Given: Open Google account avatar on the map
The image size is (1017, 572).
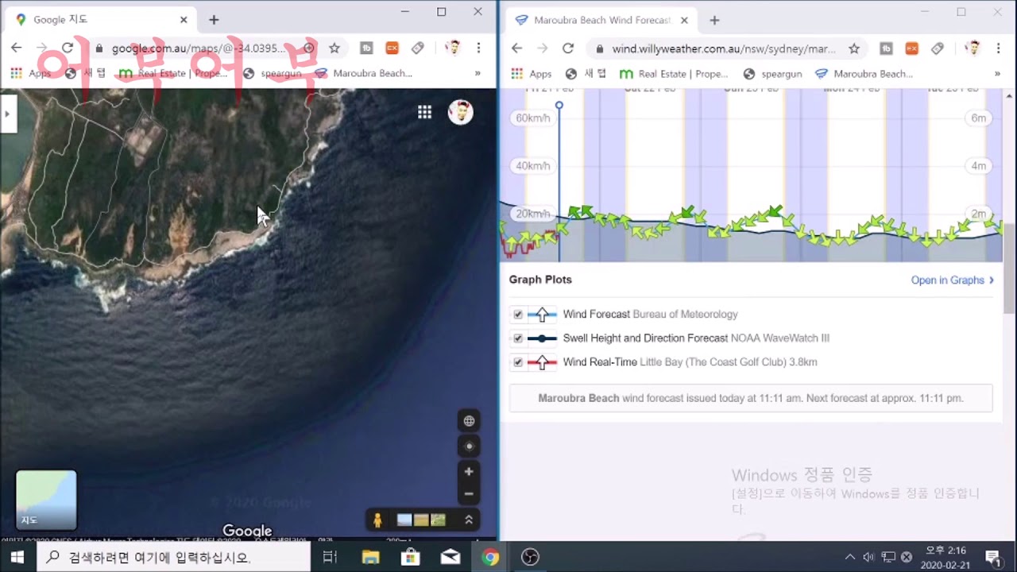Looking at the screenshot, I should (461, 112).
